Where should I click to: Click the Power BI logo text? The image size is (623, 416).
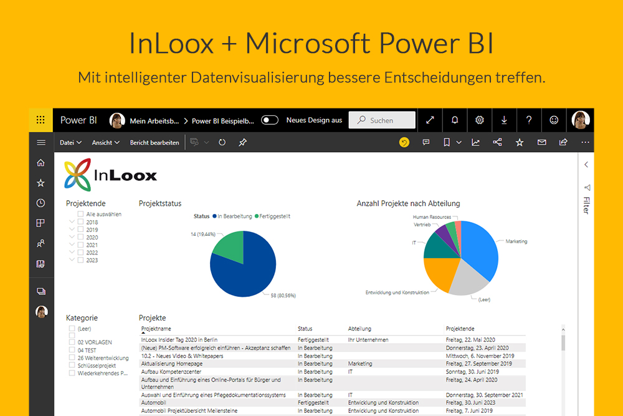coord(78,120)
